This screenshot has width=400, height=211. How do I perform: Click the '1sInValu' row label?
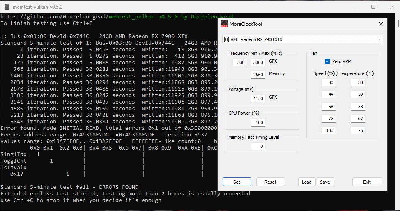tap(14, 168)
